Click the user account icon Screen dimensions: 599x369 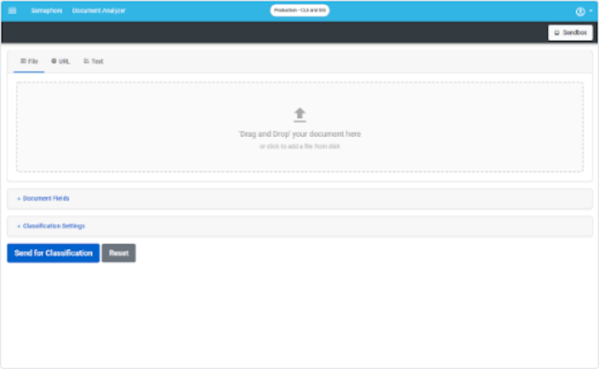(580, 11)
